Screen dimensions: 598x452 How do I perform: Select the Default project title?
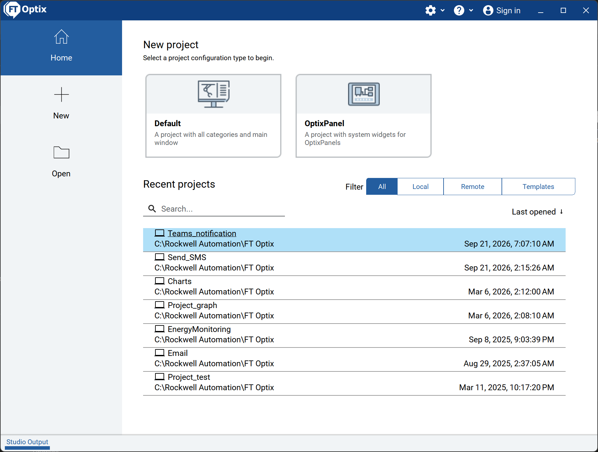click(x=167, y=123)
